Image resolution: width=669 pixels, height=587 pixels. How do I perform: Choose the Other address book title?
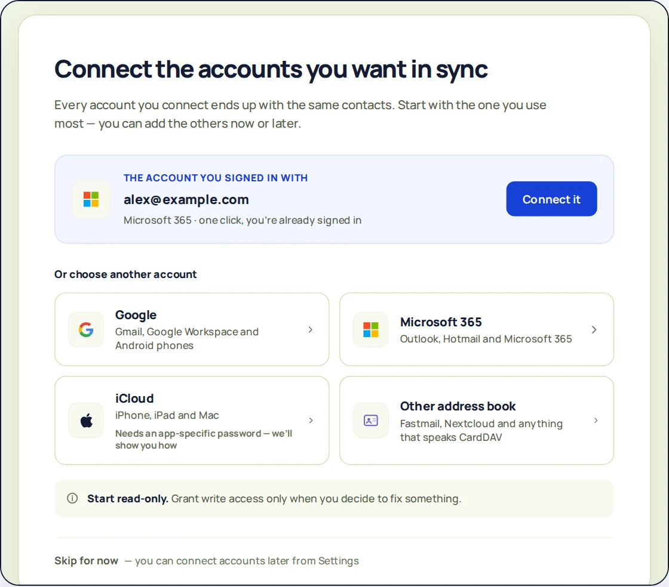click(x=458, y=406)
